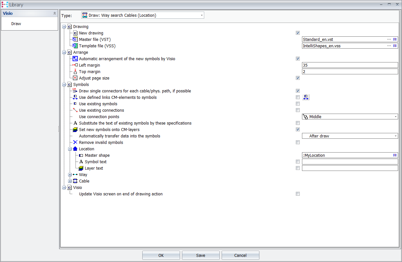Toggle Set new symbols onto CM-layers checkbox
This screenshot has width=402, height=262.
[x=298, y=129]
